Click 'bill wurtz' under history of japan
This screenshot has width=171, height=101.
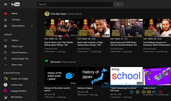(82, 92)
